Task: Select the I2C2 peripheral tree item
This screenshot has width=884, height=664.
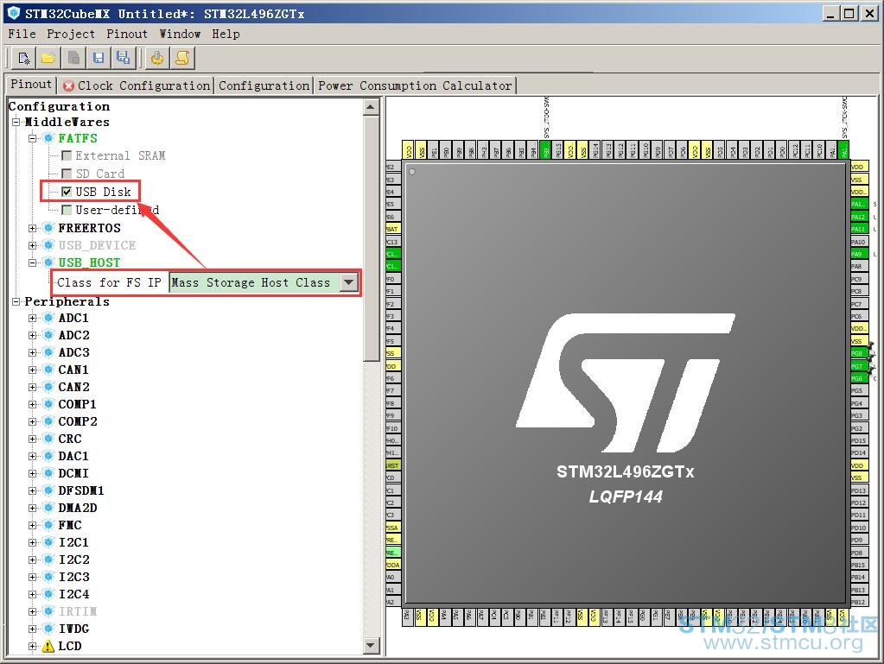Action: [73, 560]
